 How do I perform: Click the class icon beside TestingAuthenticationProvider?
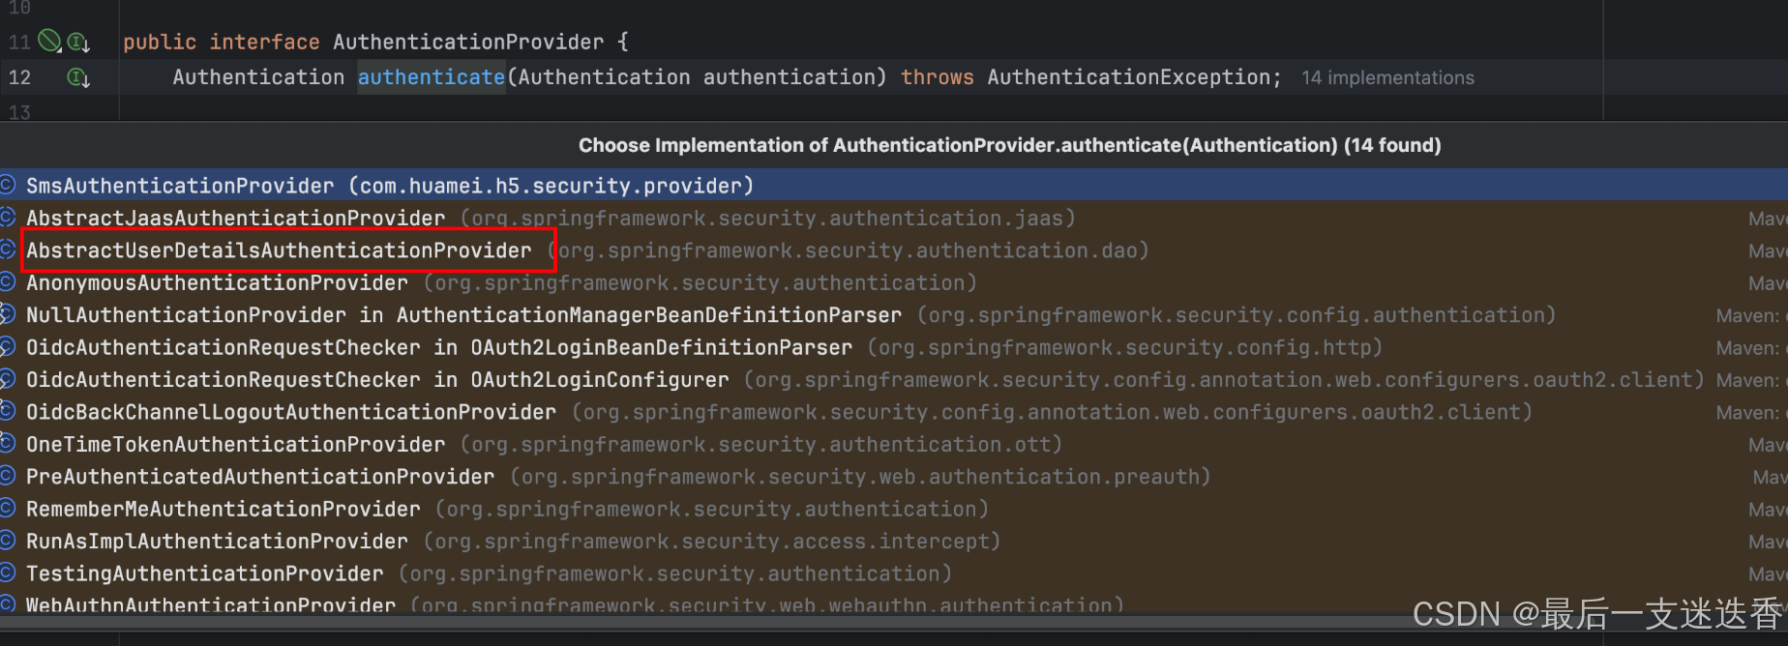(x=7, y=573)
